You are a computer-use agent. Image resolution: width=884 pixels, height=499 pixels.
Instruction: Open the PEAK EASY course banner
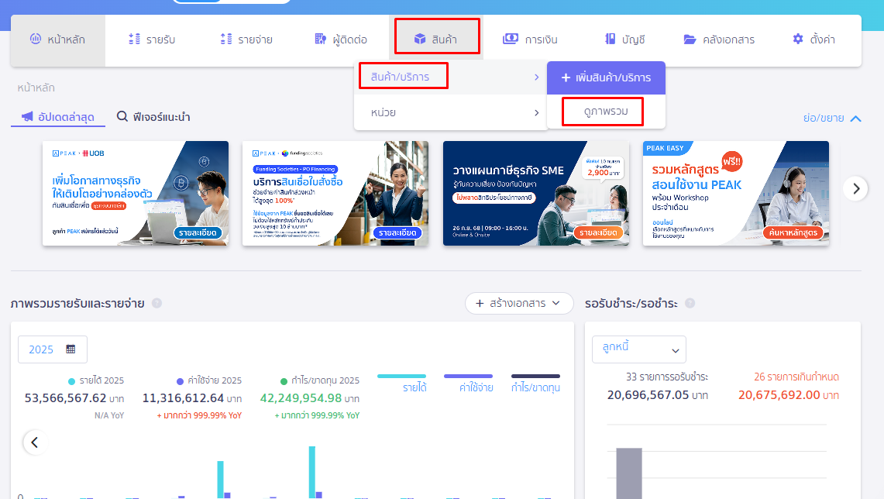(x=736, y=194)
